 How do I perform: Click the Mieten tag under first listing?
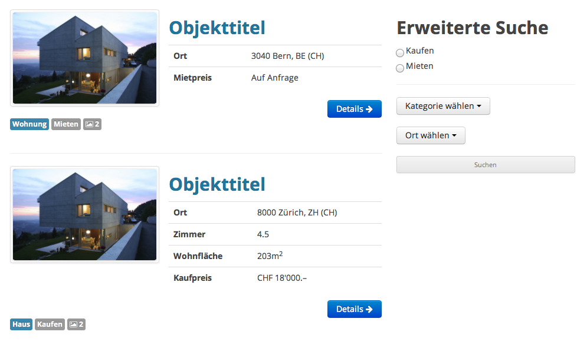pos(66,124)
